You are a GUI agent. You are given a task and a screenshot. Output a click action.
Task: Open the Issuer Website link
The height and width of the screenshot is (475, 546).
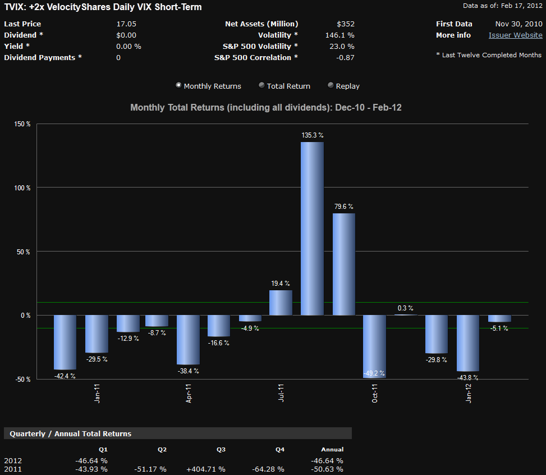tap(515, 35)
